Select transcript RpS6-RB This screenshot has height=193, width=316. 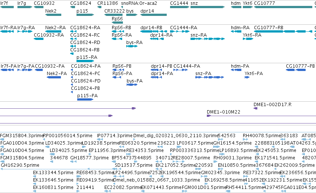(121, 28)
